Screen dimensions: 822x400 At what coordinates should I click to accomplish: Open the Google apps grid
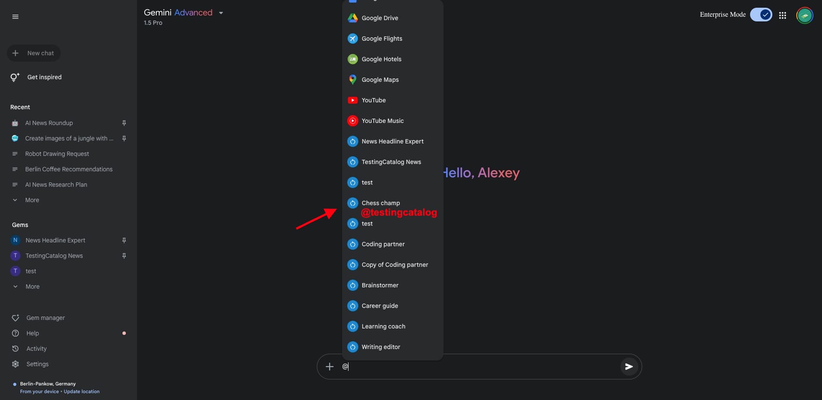(x=783, y=15)
